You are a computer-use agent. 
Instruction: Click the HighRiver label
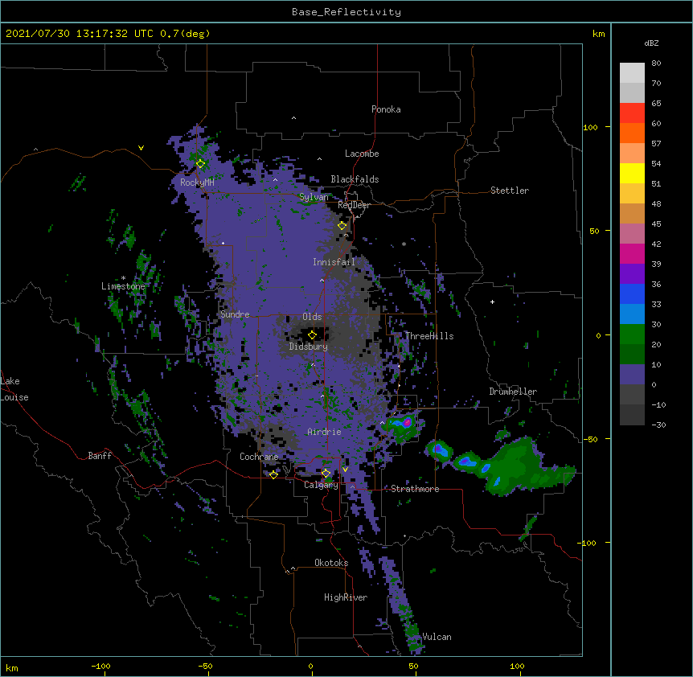coord(346,597)
